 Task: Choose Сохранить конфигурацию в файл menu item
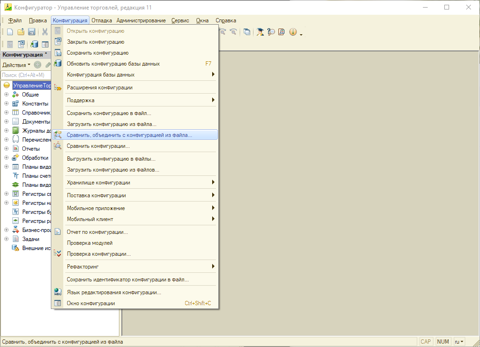pyautogui.click(x=109, y=113)
